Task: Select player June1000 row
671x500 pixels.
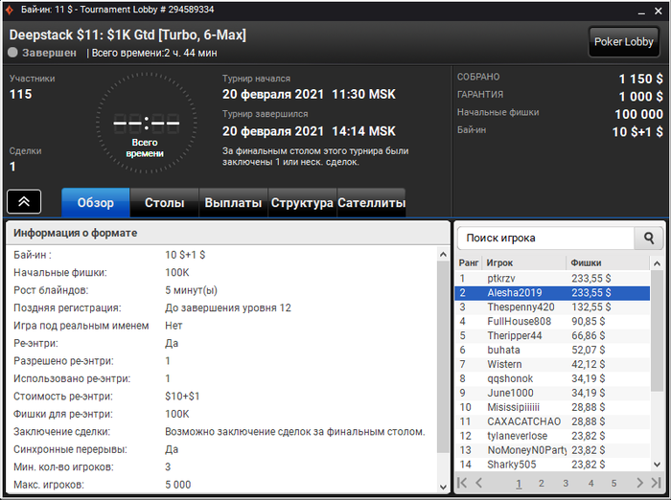Action: point(552,393)
